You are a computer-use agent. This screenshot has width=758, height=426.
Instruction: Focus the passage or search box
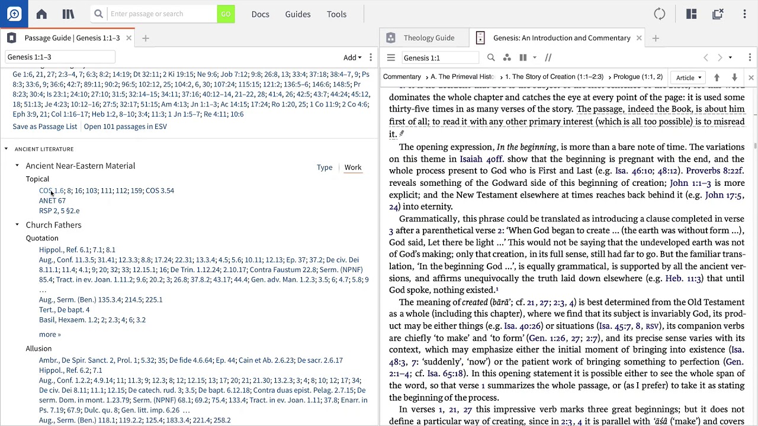(x=162, y=14)
